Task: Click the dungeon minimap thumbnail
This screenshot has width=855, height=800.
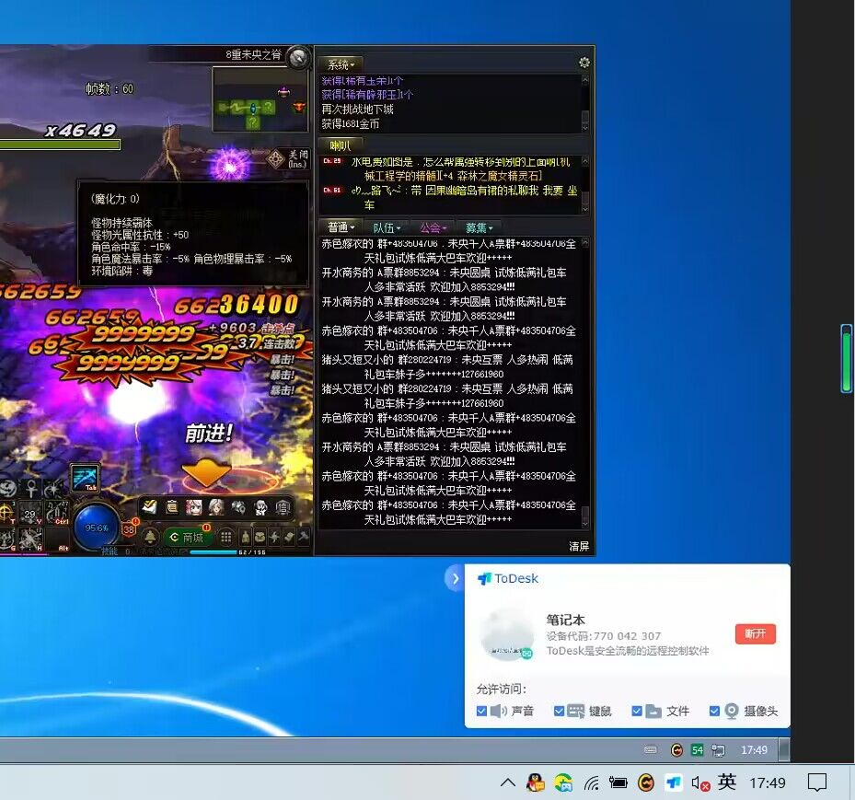Action: point(260,99)
